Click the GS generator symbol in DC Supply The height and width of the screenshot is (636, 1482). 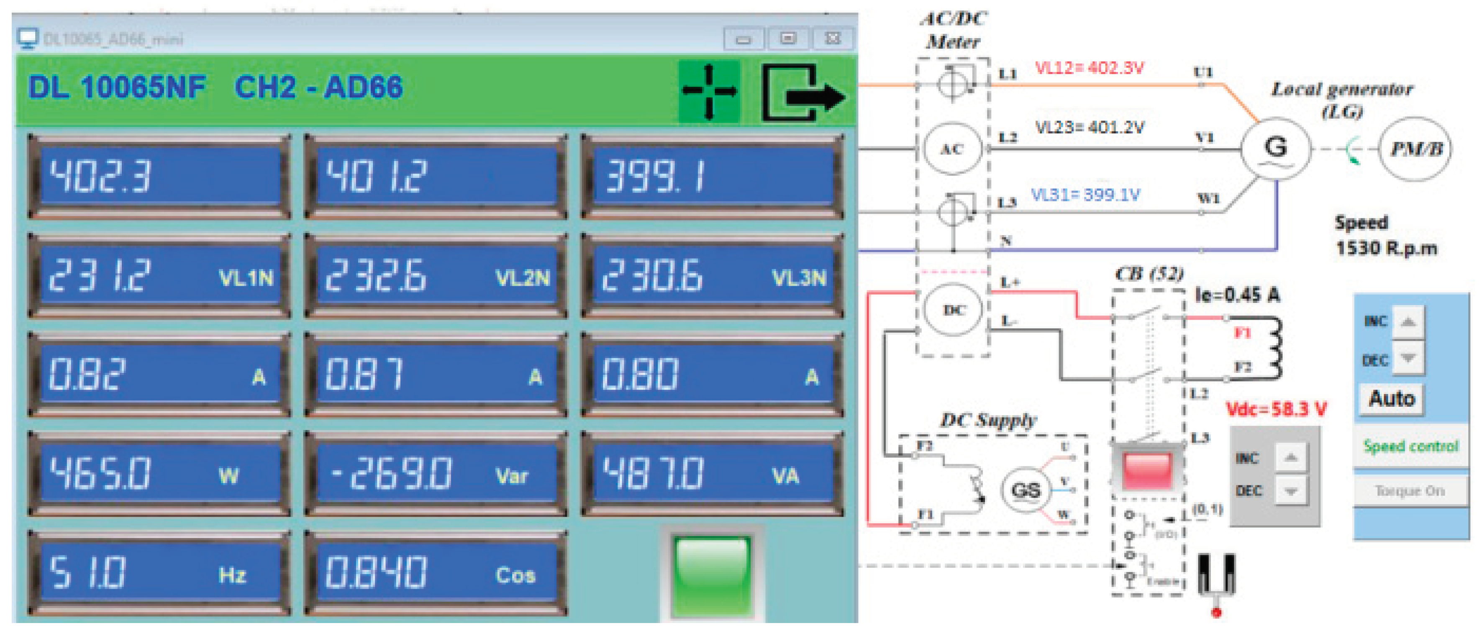1026,490
